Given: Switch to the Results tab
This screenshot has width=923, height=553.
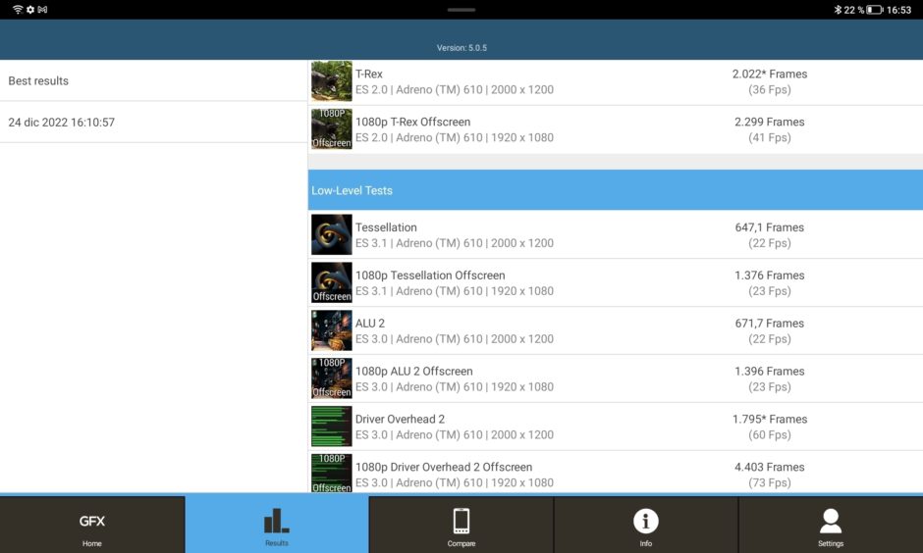Looking at the screenshot, I should tap(277, 525).
